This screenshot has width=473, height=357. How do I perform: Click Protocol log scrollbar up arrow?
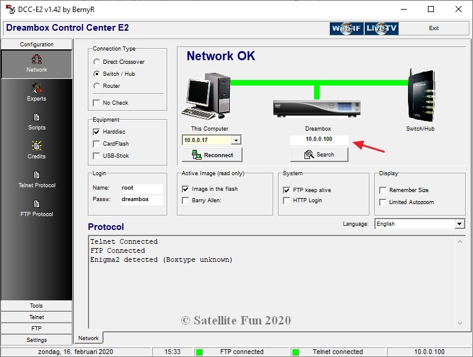[x=460, y=242]
